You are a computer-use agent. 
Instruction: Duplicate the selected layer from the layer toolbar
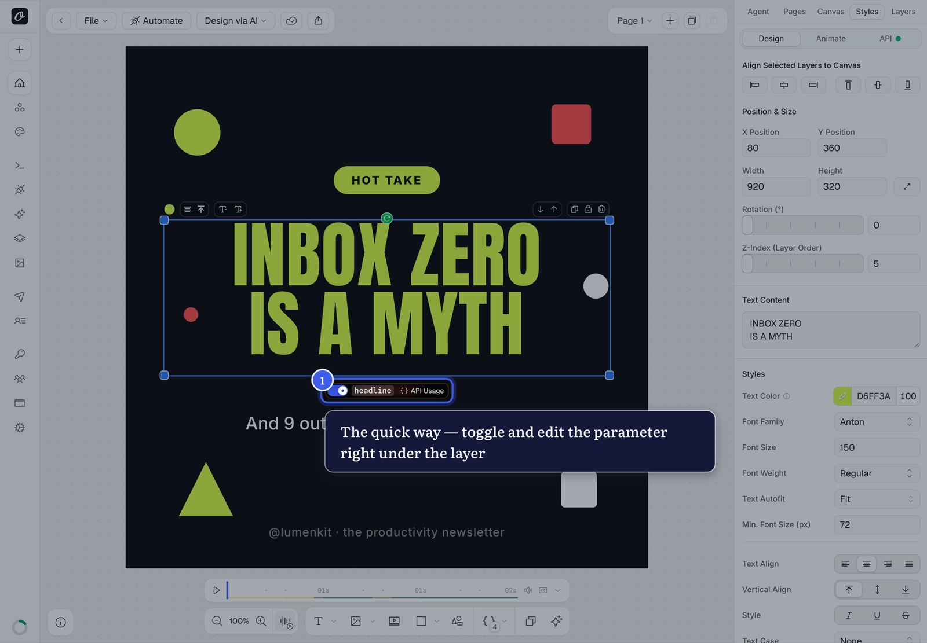(574, 210)
